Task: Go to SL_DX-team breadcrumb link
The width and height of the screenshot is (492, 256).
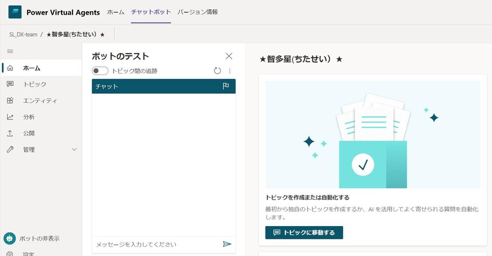Action: 23,34
